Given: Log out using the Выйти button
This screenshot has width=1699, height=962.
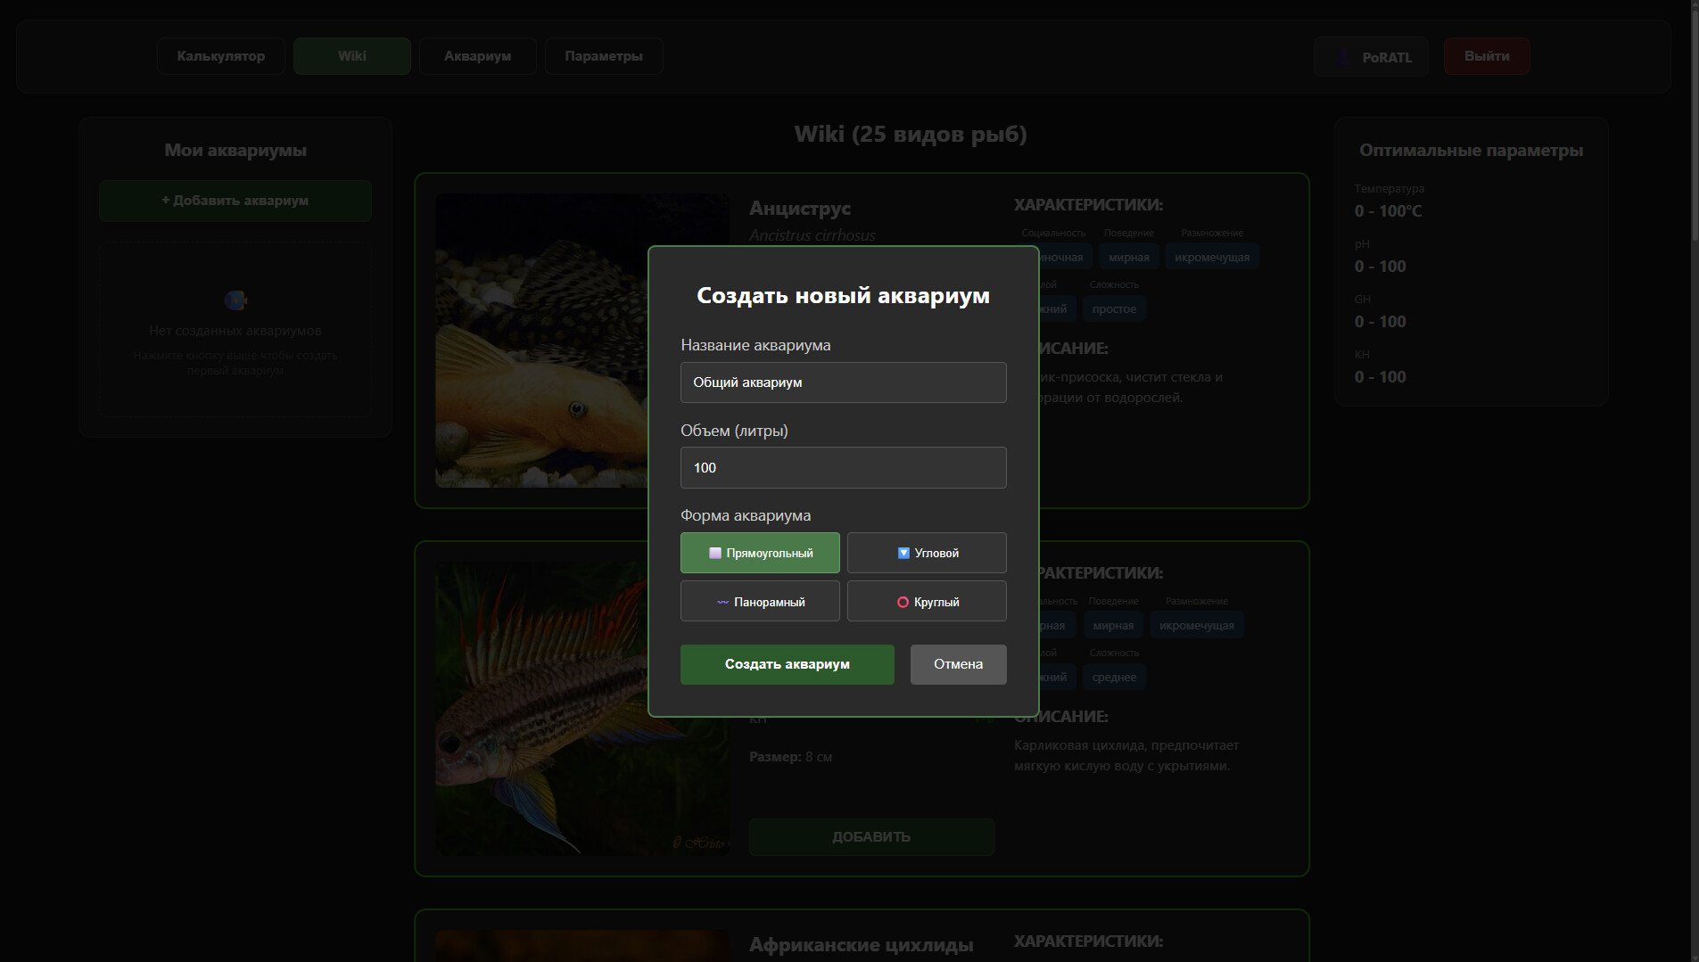Looking at the screenshot, I should tap(1487, 56).
